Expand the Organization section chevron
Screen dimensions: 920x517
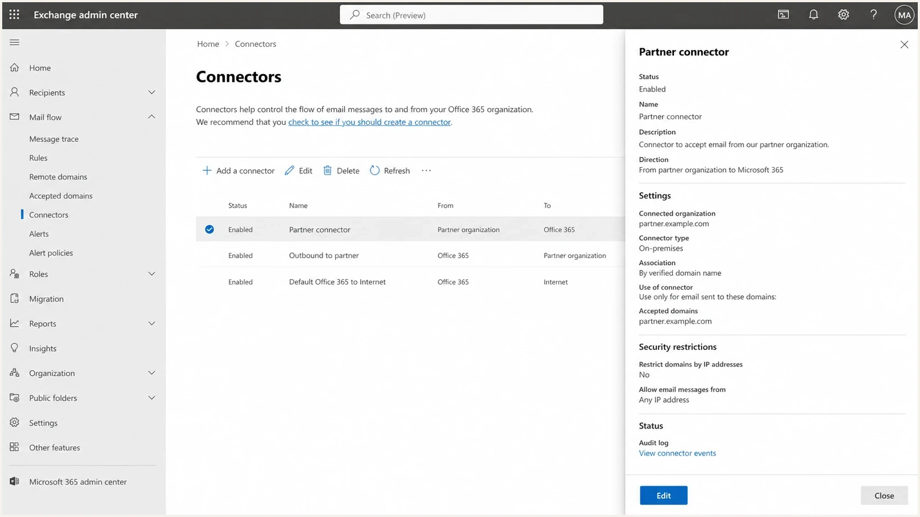[152, 373]
